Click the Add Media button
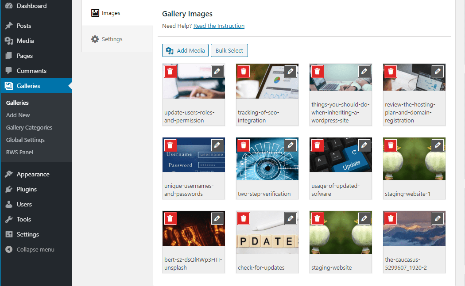465x286 pixels. [185, 50]
